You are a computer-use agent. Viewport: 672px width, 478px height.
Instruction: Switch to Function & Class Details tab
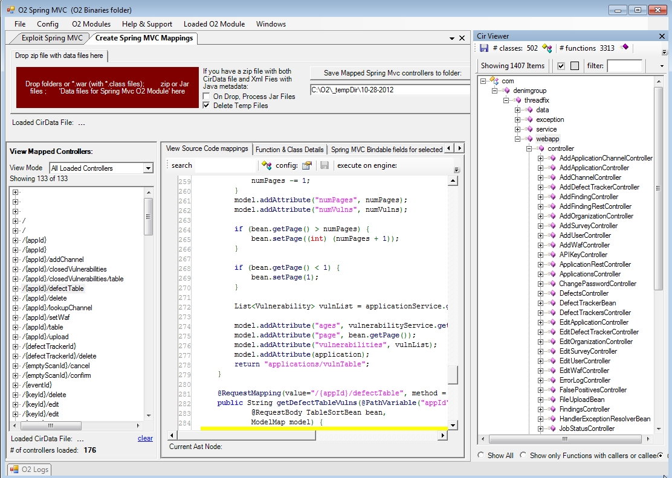pyautogui.click(x=289, y=149)
